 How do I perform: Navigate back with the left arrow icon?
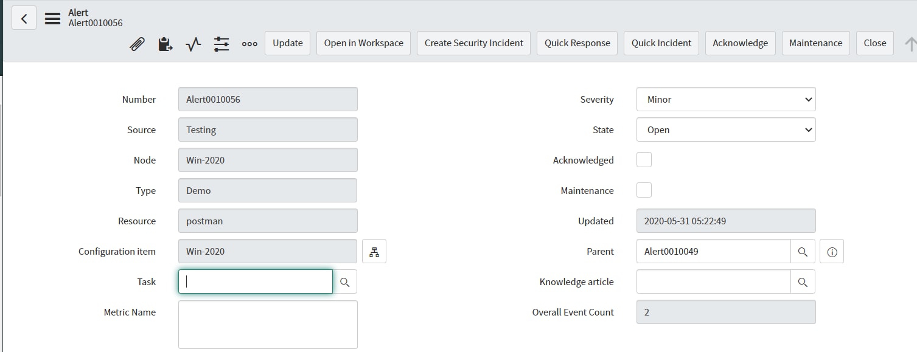(24, 18)
